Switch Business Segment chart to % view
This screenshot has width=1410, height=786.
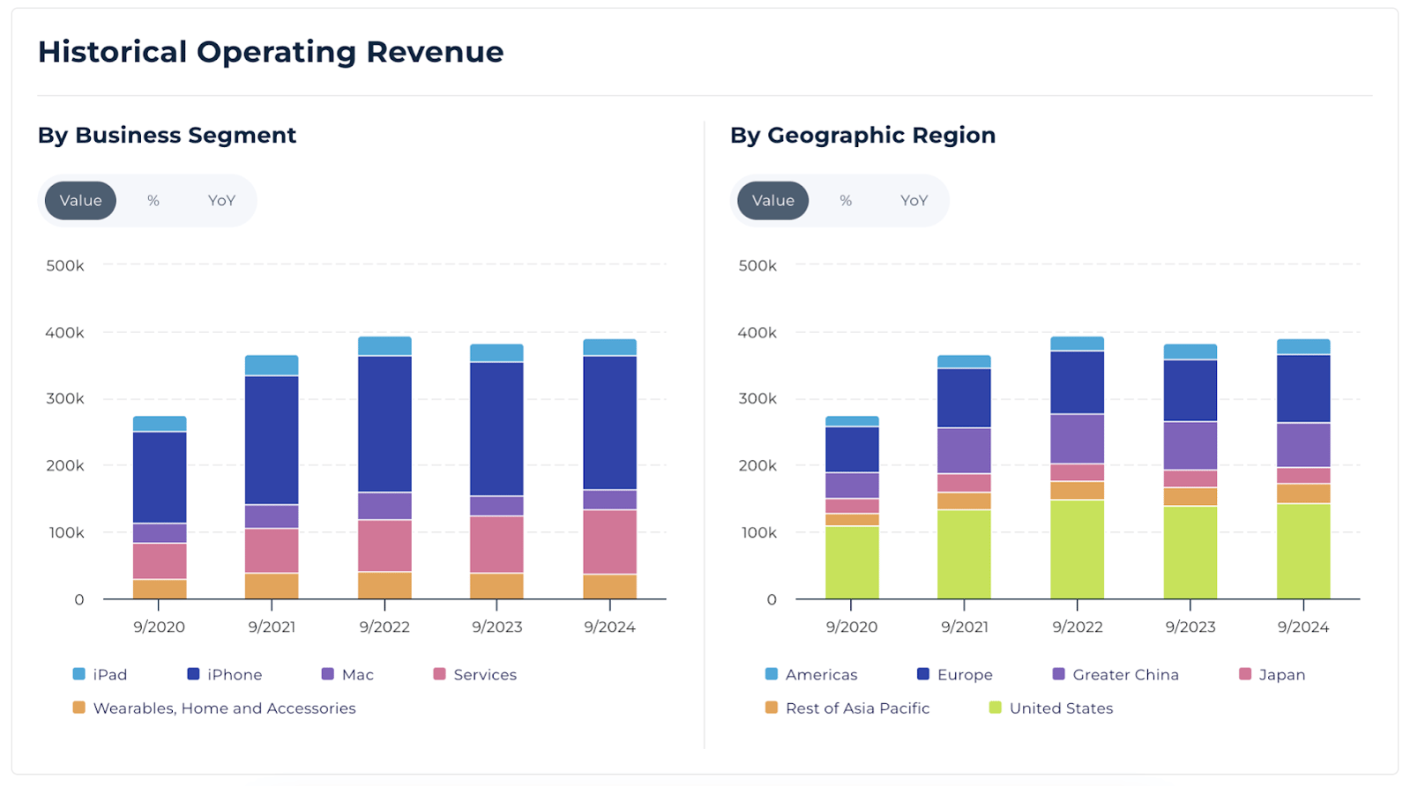click(153, 201)
